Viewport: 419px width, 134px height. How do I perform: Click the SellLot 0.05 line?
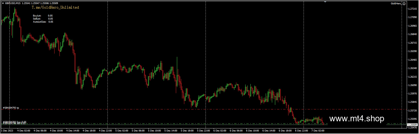coord(43,19)
